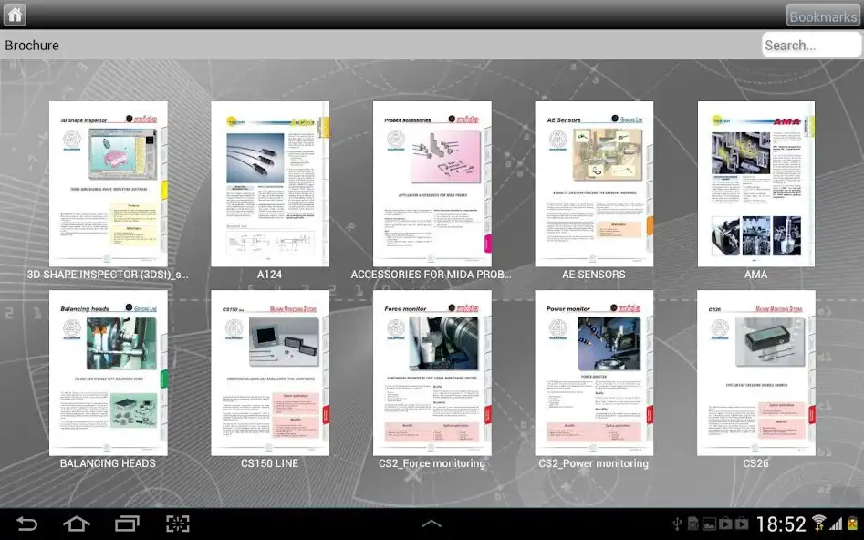This screenshot has width=864, height=540.
Task: Open the CS2_Force monitoring brochure
Action: click(x=432, y=369)
